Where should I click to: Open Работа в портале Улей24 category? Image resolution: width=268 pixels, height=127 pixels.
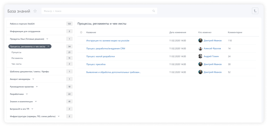pyautogui.click(x=22, y=23)
